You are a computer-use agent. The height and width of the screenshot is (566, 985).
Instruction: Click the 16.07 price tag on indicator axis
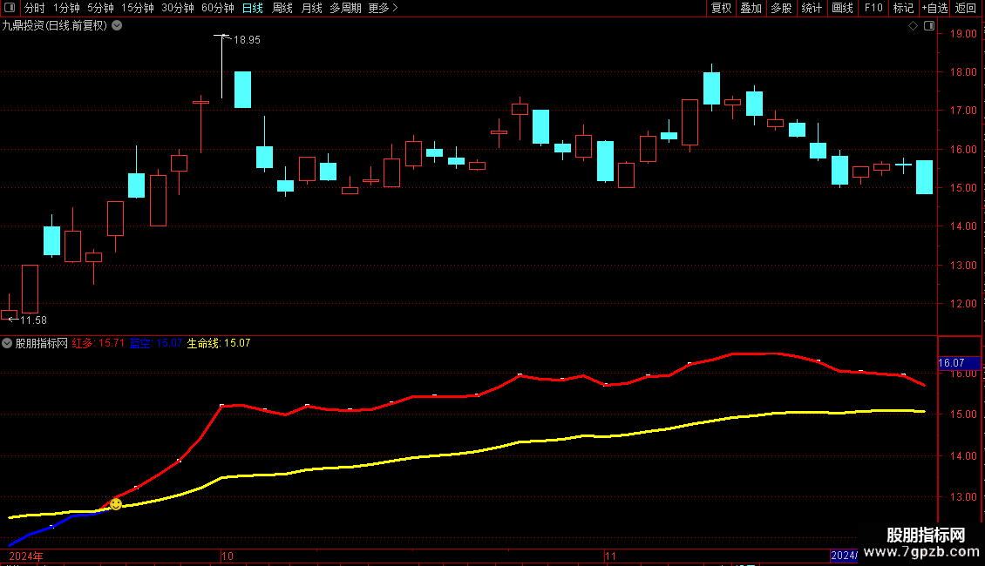click(x=959, y=363)
